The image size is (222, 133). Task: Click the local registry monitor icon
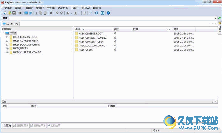(x=26, y=13)
